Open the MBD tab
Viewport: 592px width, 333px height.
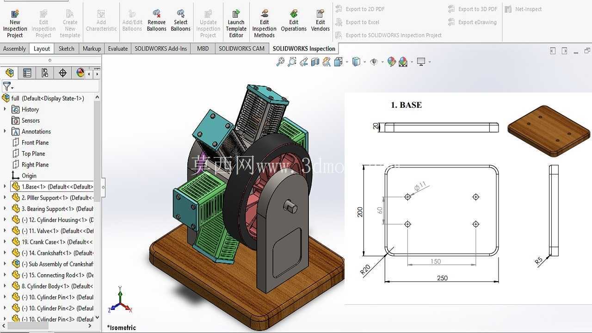point(203,49)
